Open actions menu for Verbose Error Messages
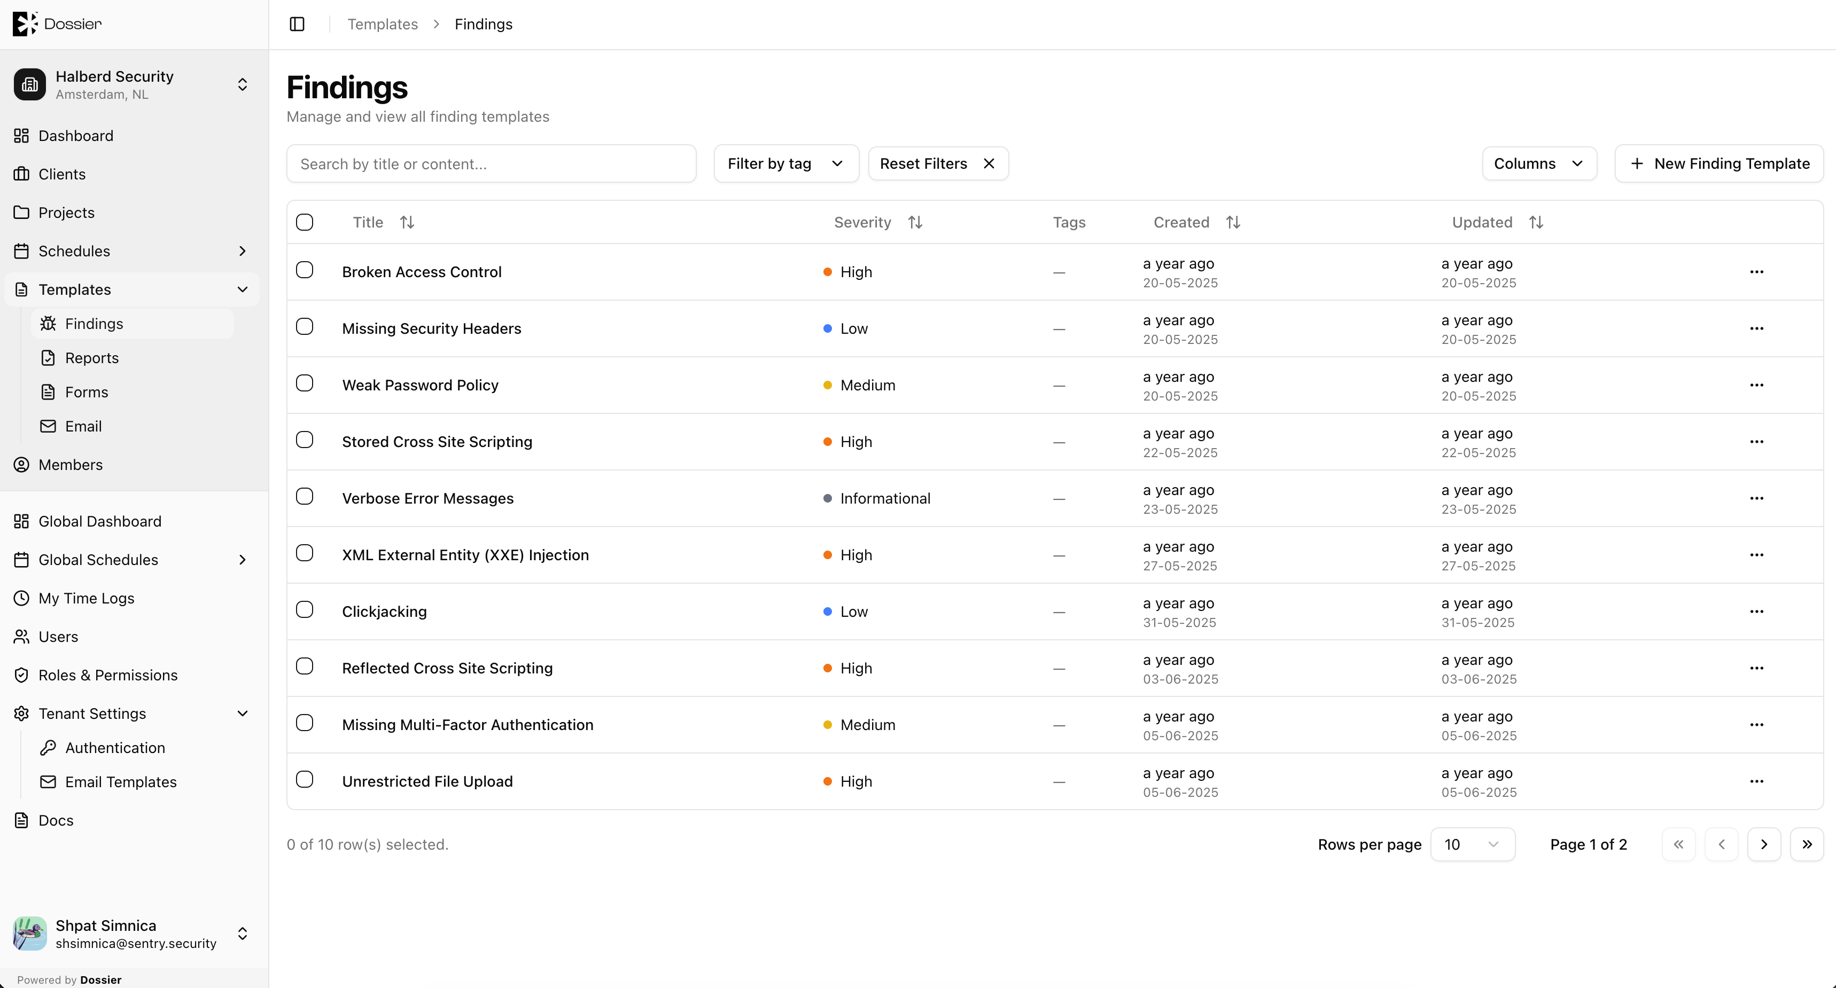The image size is (1836, 988). tap(1756, 499)
